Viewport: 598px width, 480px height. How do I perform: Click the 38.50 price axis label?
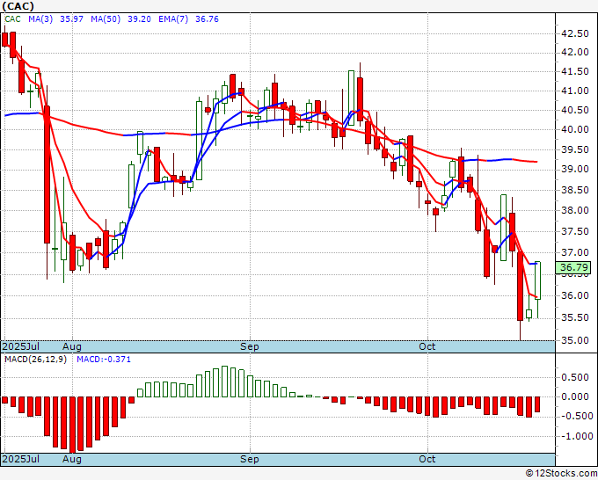575,190
